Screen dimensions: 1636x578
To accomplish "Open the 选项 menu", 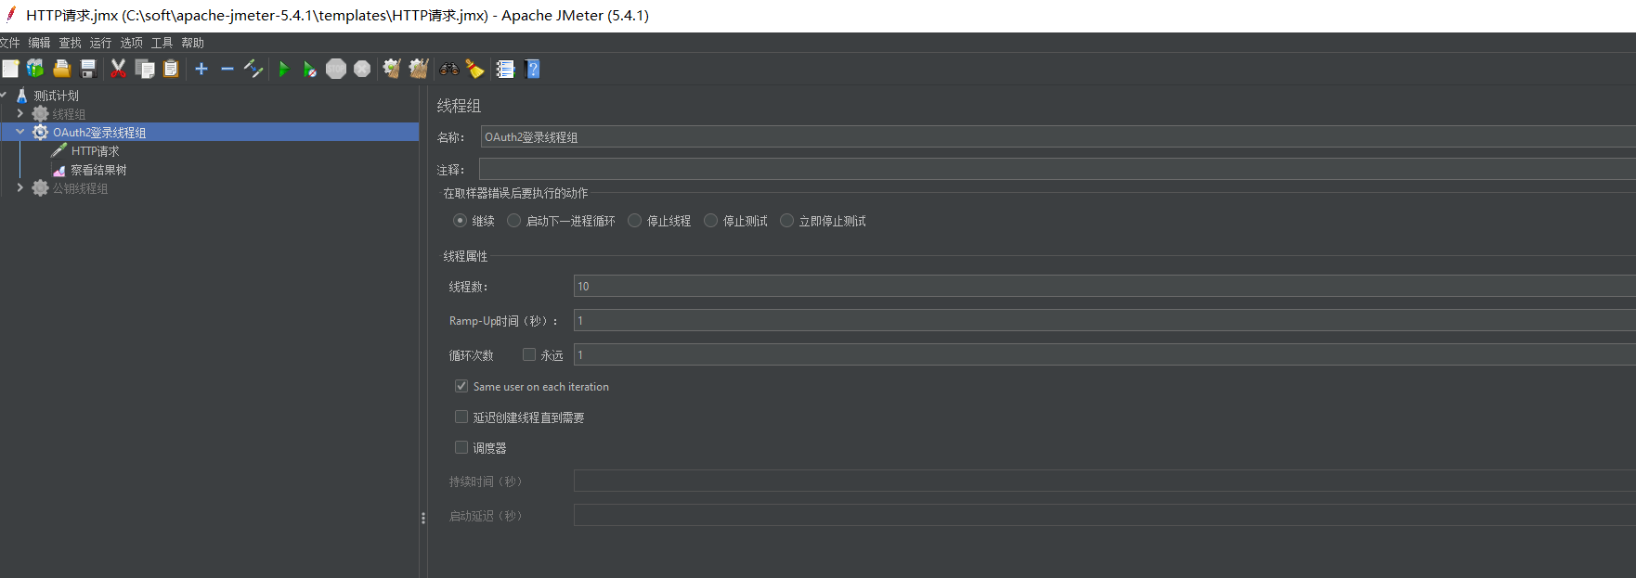I will click(131, 43).
